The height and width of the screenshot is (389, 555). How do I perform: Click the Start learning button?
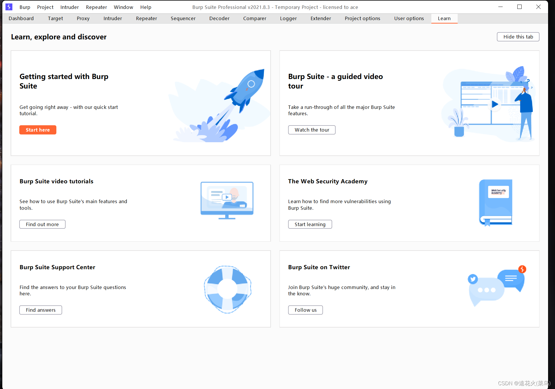coord(310,224)
